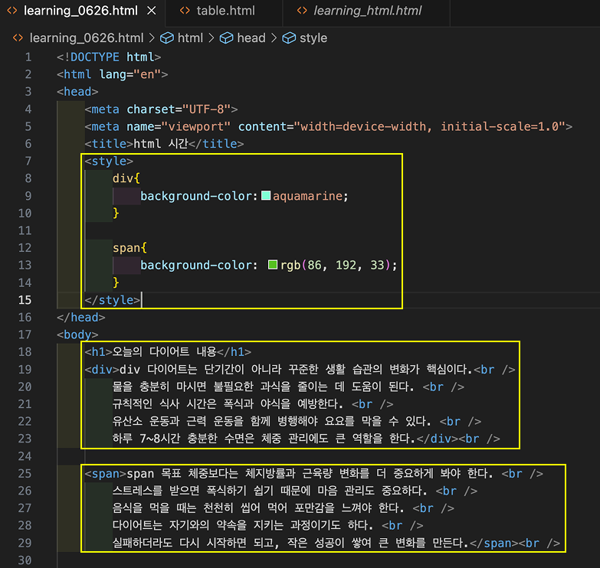Click file icon on table.html tab
Image resolution: width=600 pixels, height=568 pixels.
pyautogui.click(x=185, y=11)
